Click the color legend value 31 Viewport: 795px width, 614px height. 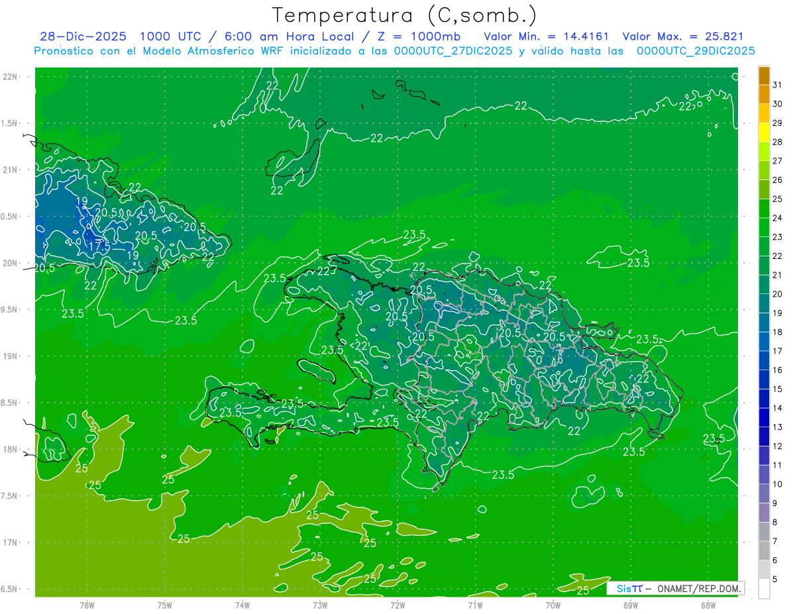click(x=778, y=85)
